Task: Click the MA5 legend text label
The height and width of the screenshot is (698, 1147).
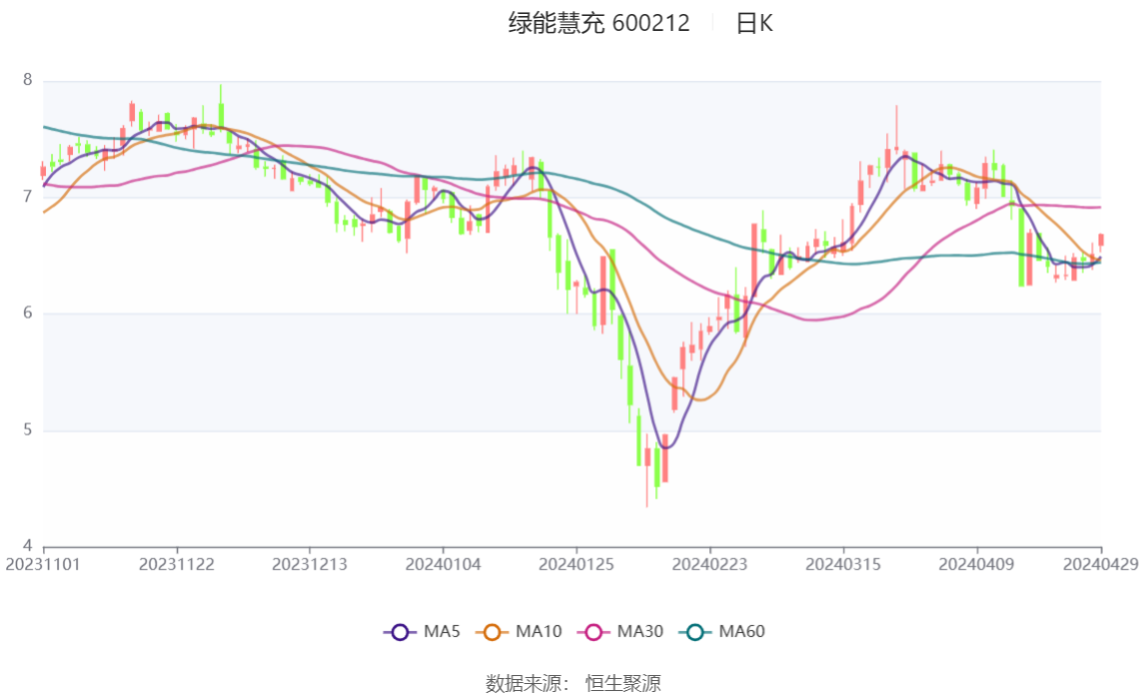Action: pos(442,632)
